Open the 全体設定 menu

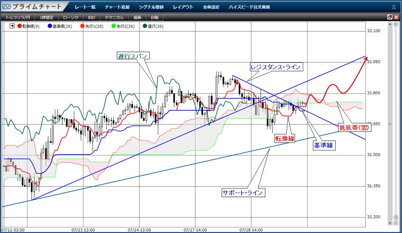coord(211,7)
